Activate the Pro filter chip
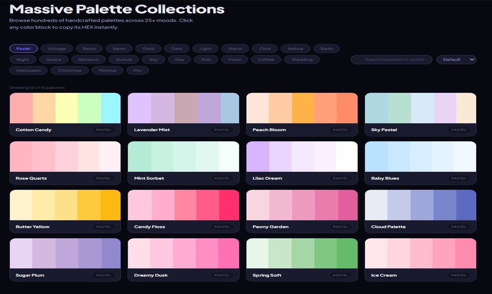This screenshot has height=294, width=492. (x=138, y=70)
